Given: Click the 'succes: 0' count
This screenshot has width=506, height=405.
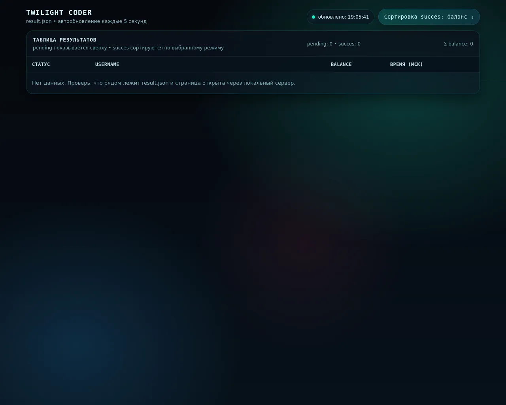Looking at the screenshot, I should [349, 44].
